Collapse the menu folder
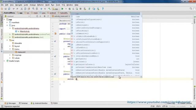The height and width of the screenshot is (110, 196). click(x=10, y=49)
